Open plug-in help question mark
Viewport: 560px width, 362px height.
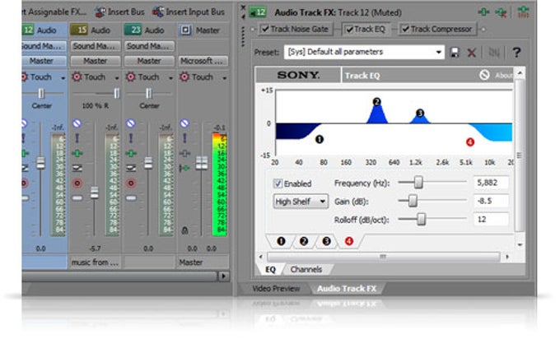click(x=516, y=53)
